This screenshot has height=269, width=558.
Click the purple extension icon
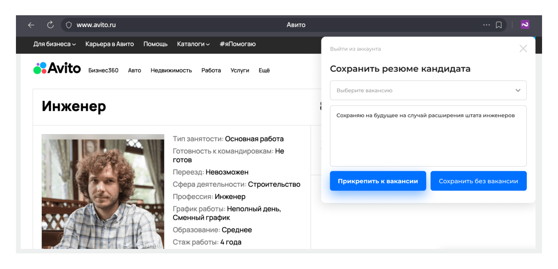point(525,25)
